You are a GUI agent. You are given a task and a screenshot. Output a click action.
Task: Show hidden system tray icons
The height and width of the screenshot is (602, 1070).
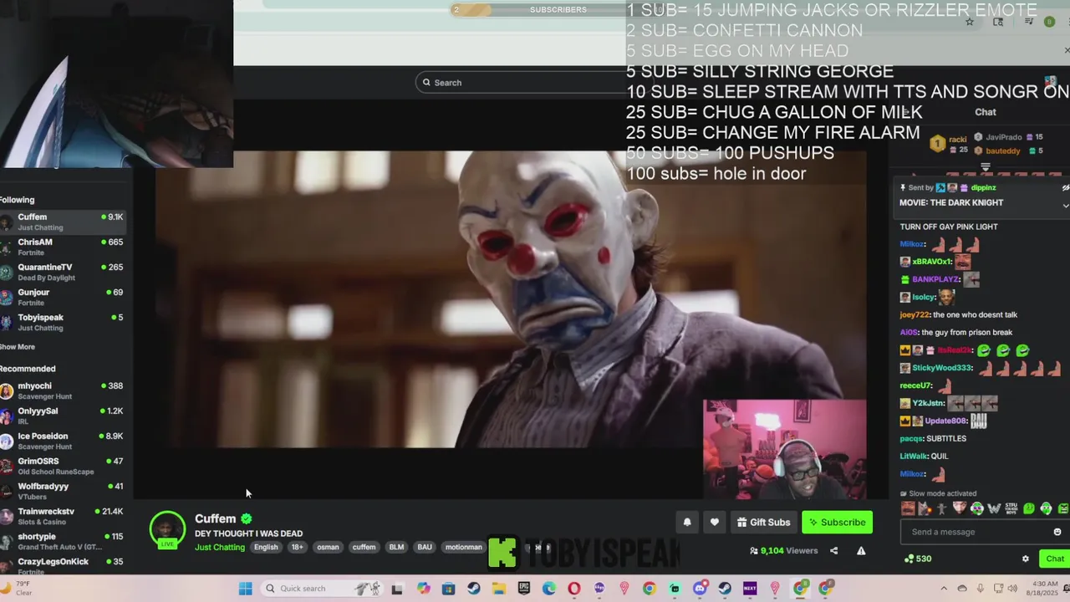click(x=944, y=589)
